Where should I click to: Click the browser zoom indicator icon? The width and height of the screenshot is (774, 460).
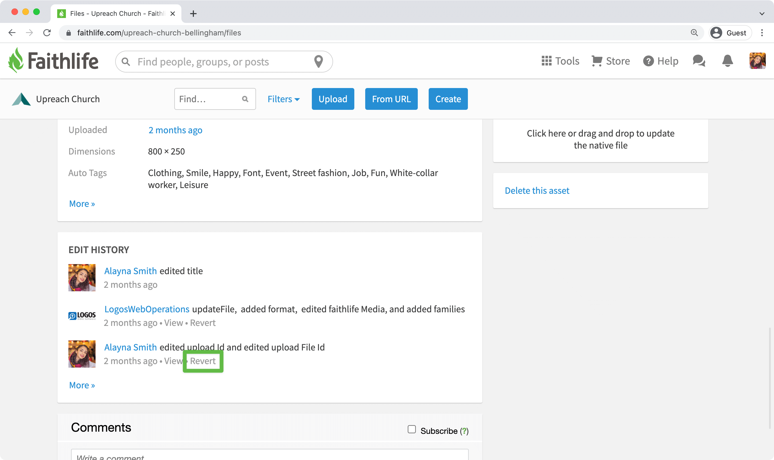click(x=694, y=32)
